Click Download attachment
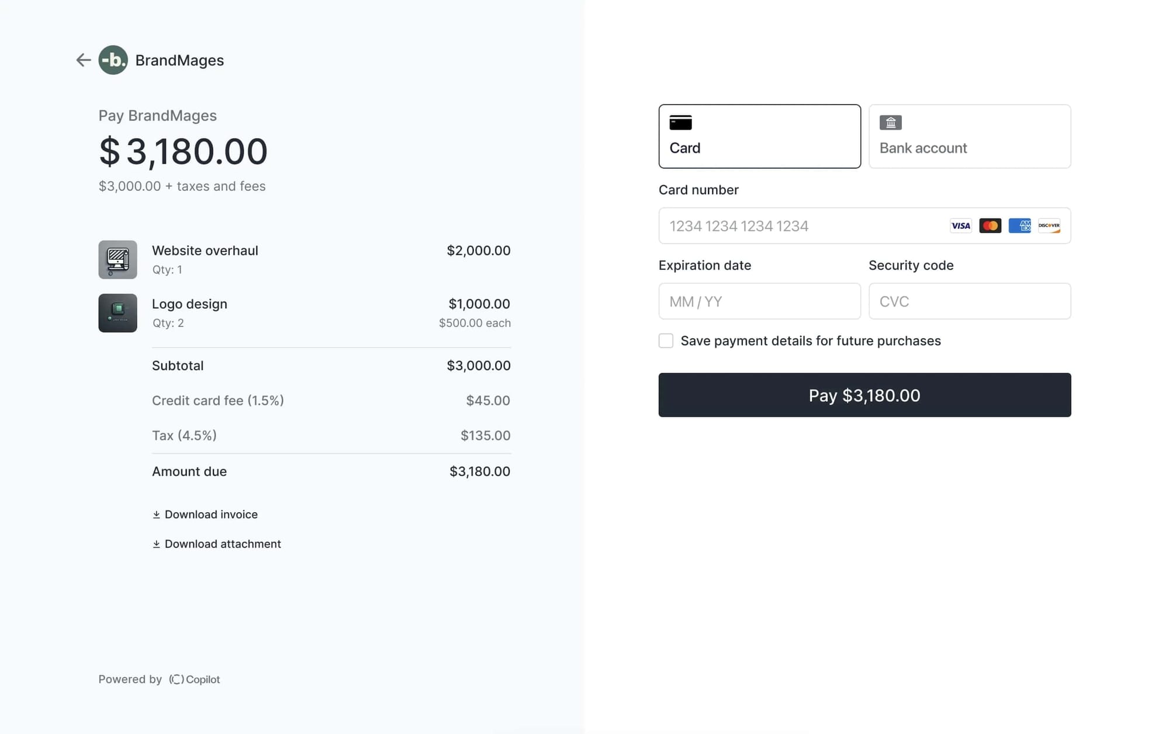This screenshot has height=734, width=1169. click(x=223, y=544)
